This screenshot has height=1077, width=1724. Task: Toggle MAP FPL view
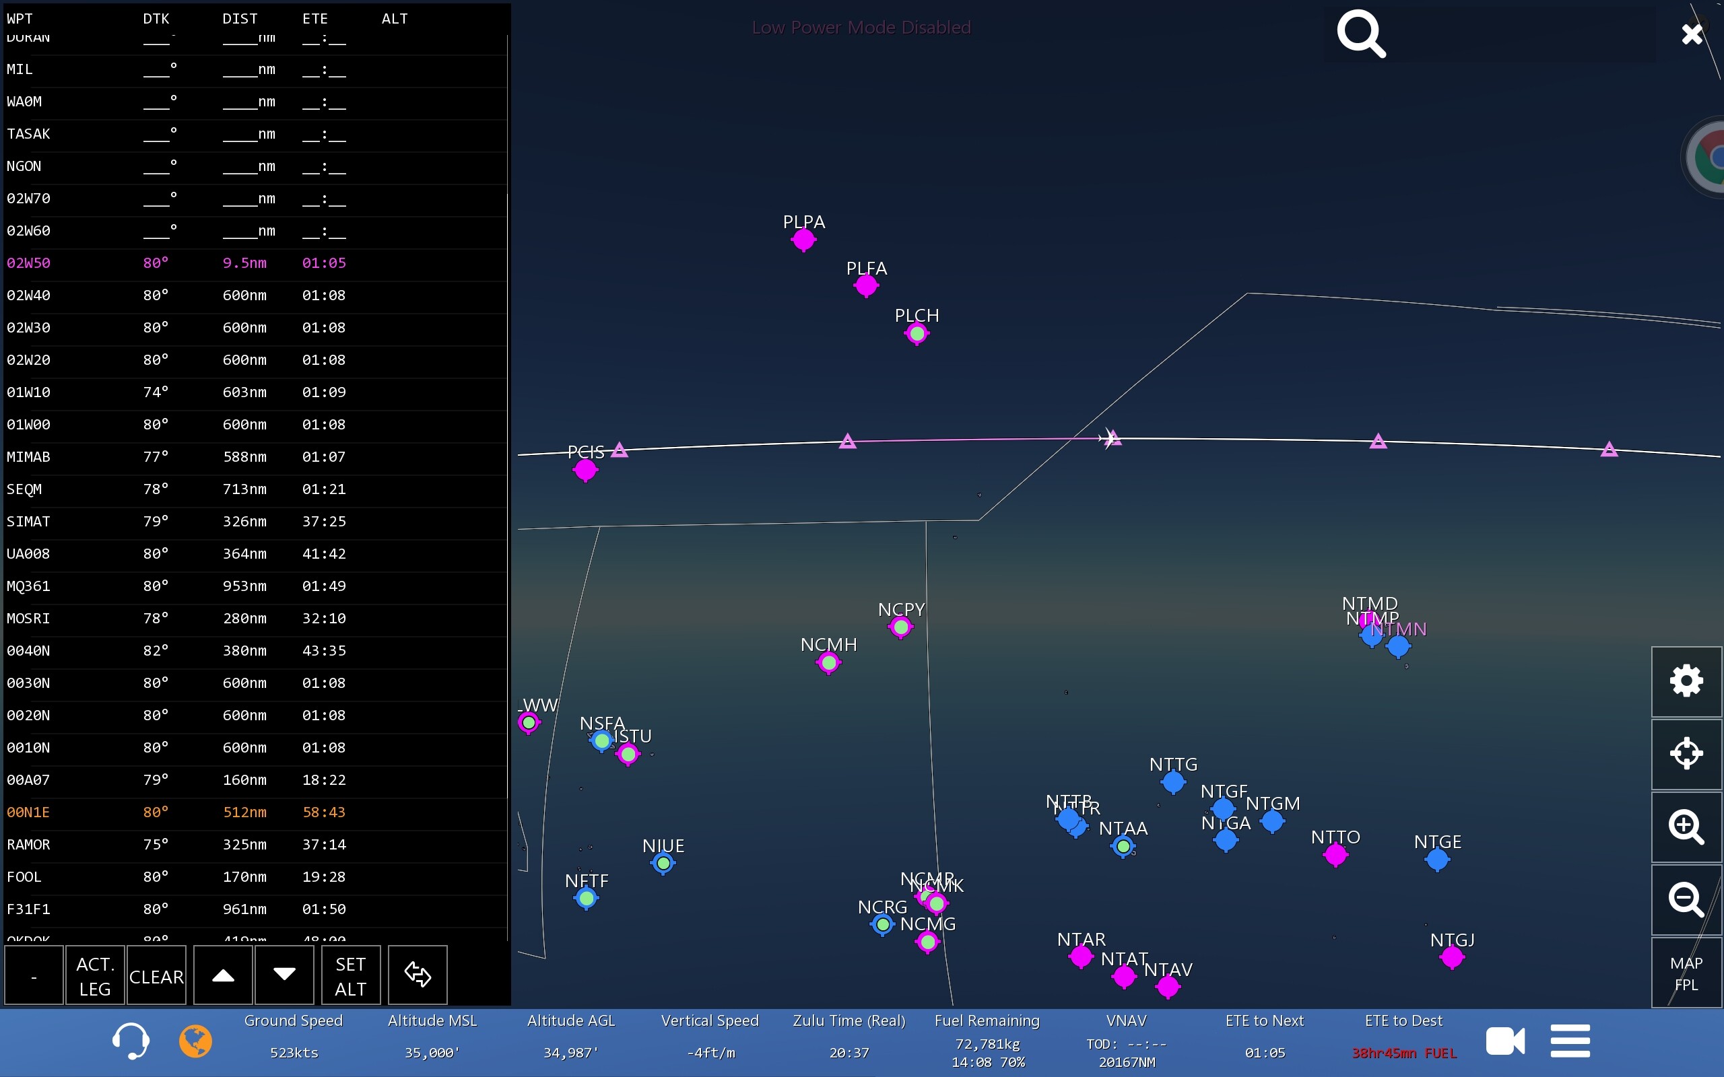pyautogui.click(x=1686, y=973)
